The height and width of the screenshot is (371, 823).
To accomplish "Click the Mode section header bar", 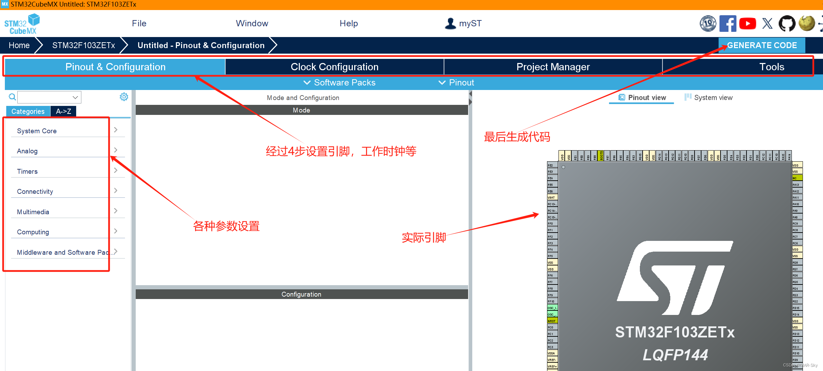I will pos(302,110).
